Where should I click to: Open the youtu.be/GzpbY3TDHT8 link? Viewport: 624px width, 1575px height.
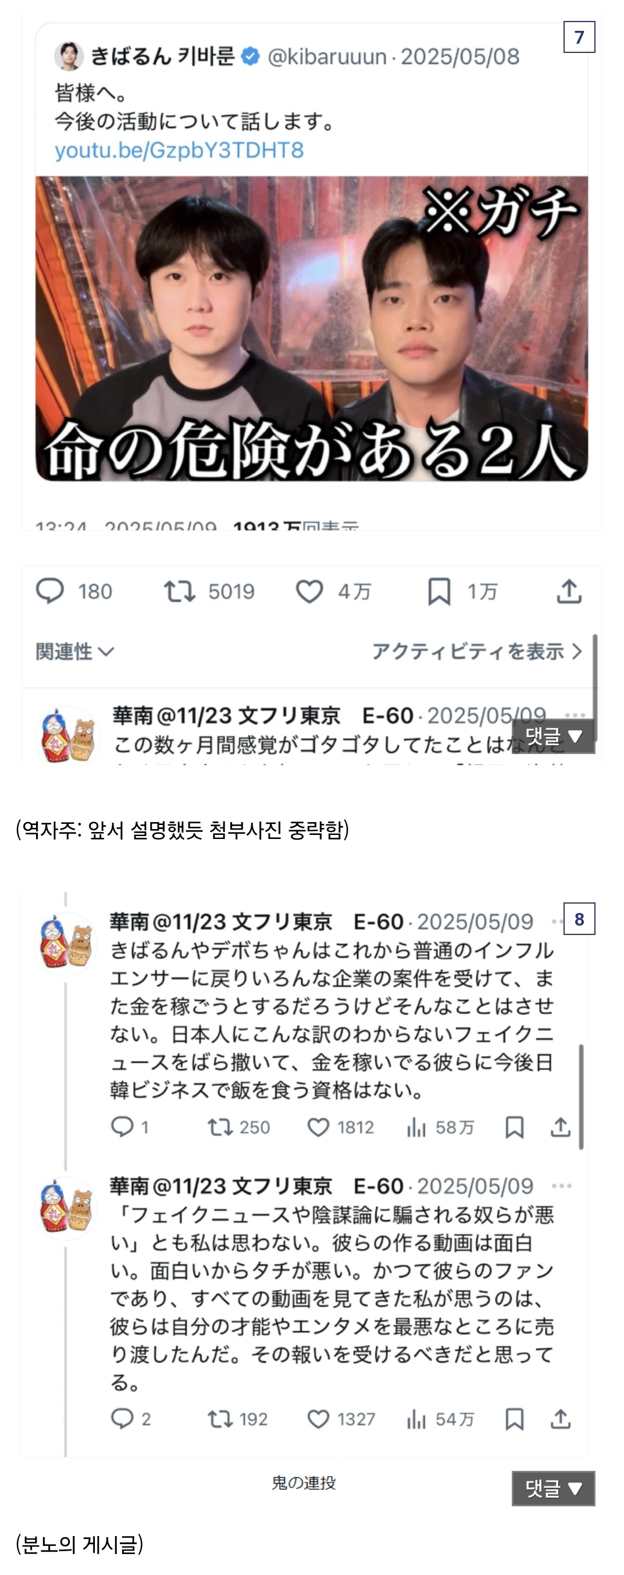(x=179, y=150)
